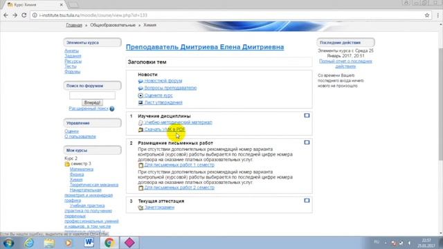This screenshot has width=443, height=249.
Task: Open Задания in Элементы курса
Action: [x=73, y=56]
